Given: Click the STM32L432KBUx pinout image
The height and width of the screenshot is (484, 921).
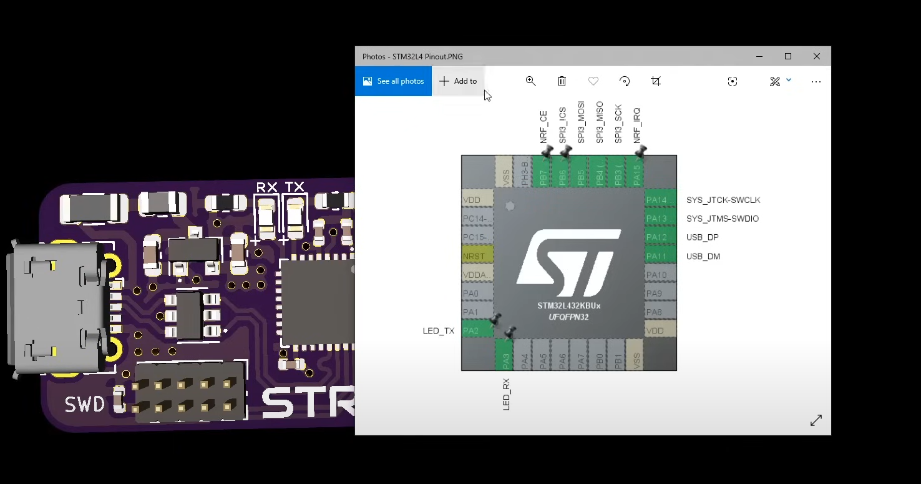Looking at the screenshot, I should pos(568,262).
